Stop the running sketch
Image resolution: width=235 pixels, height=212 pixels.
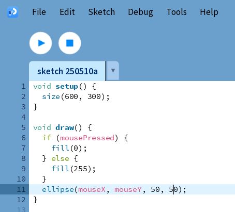pyautogui.click(x=70, y=43)
